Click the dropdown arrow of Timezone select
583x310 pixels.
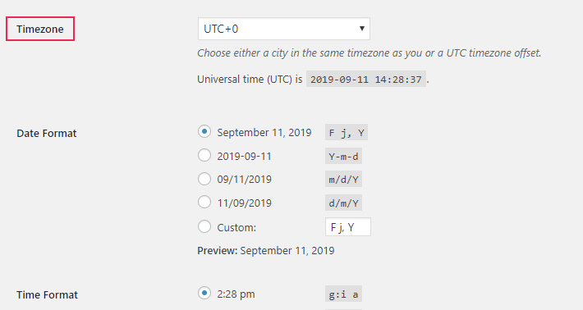click(362, 28)
